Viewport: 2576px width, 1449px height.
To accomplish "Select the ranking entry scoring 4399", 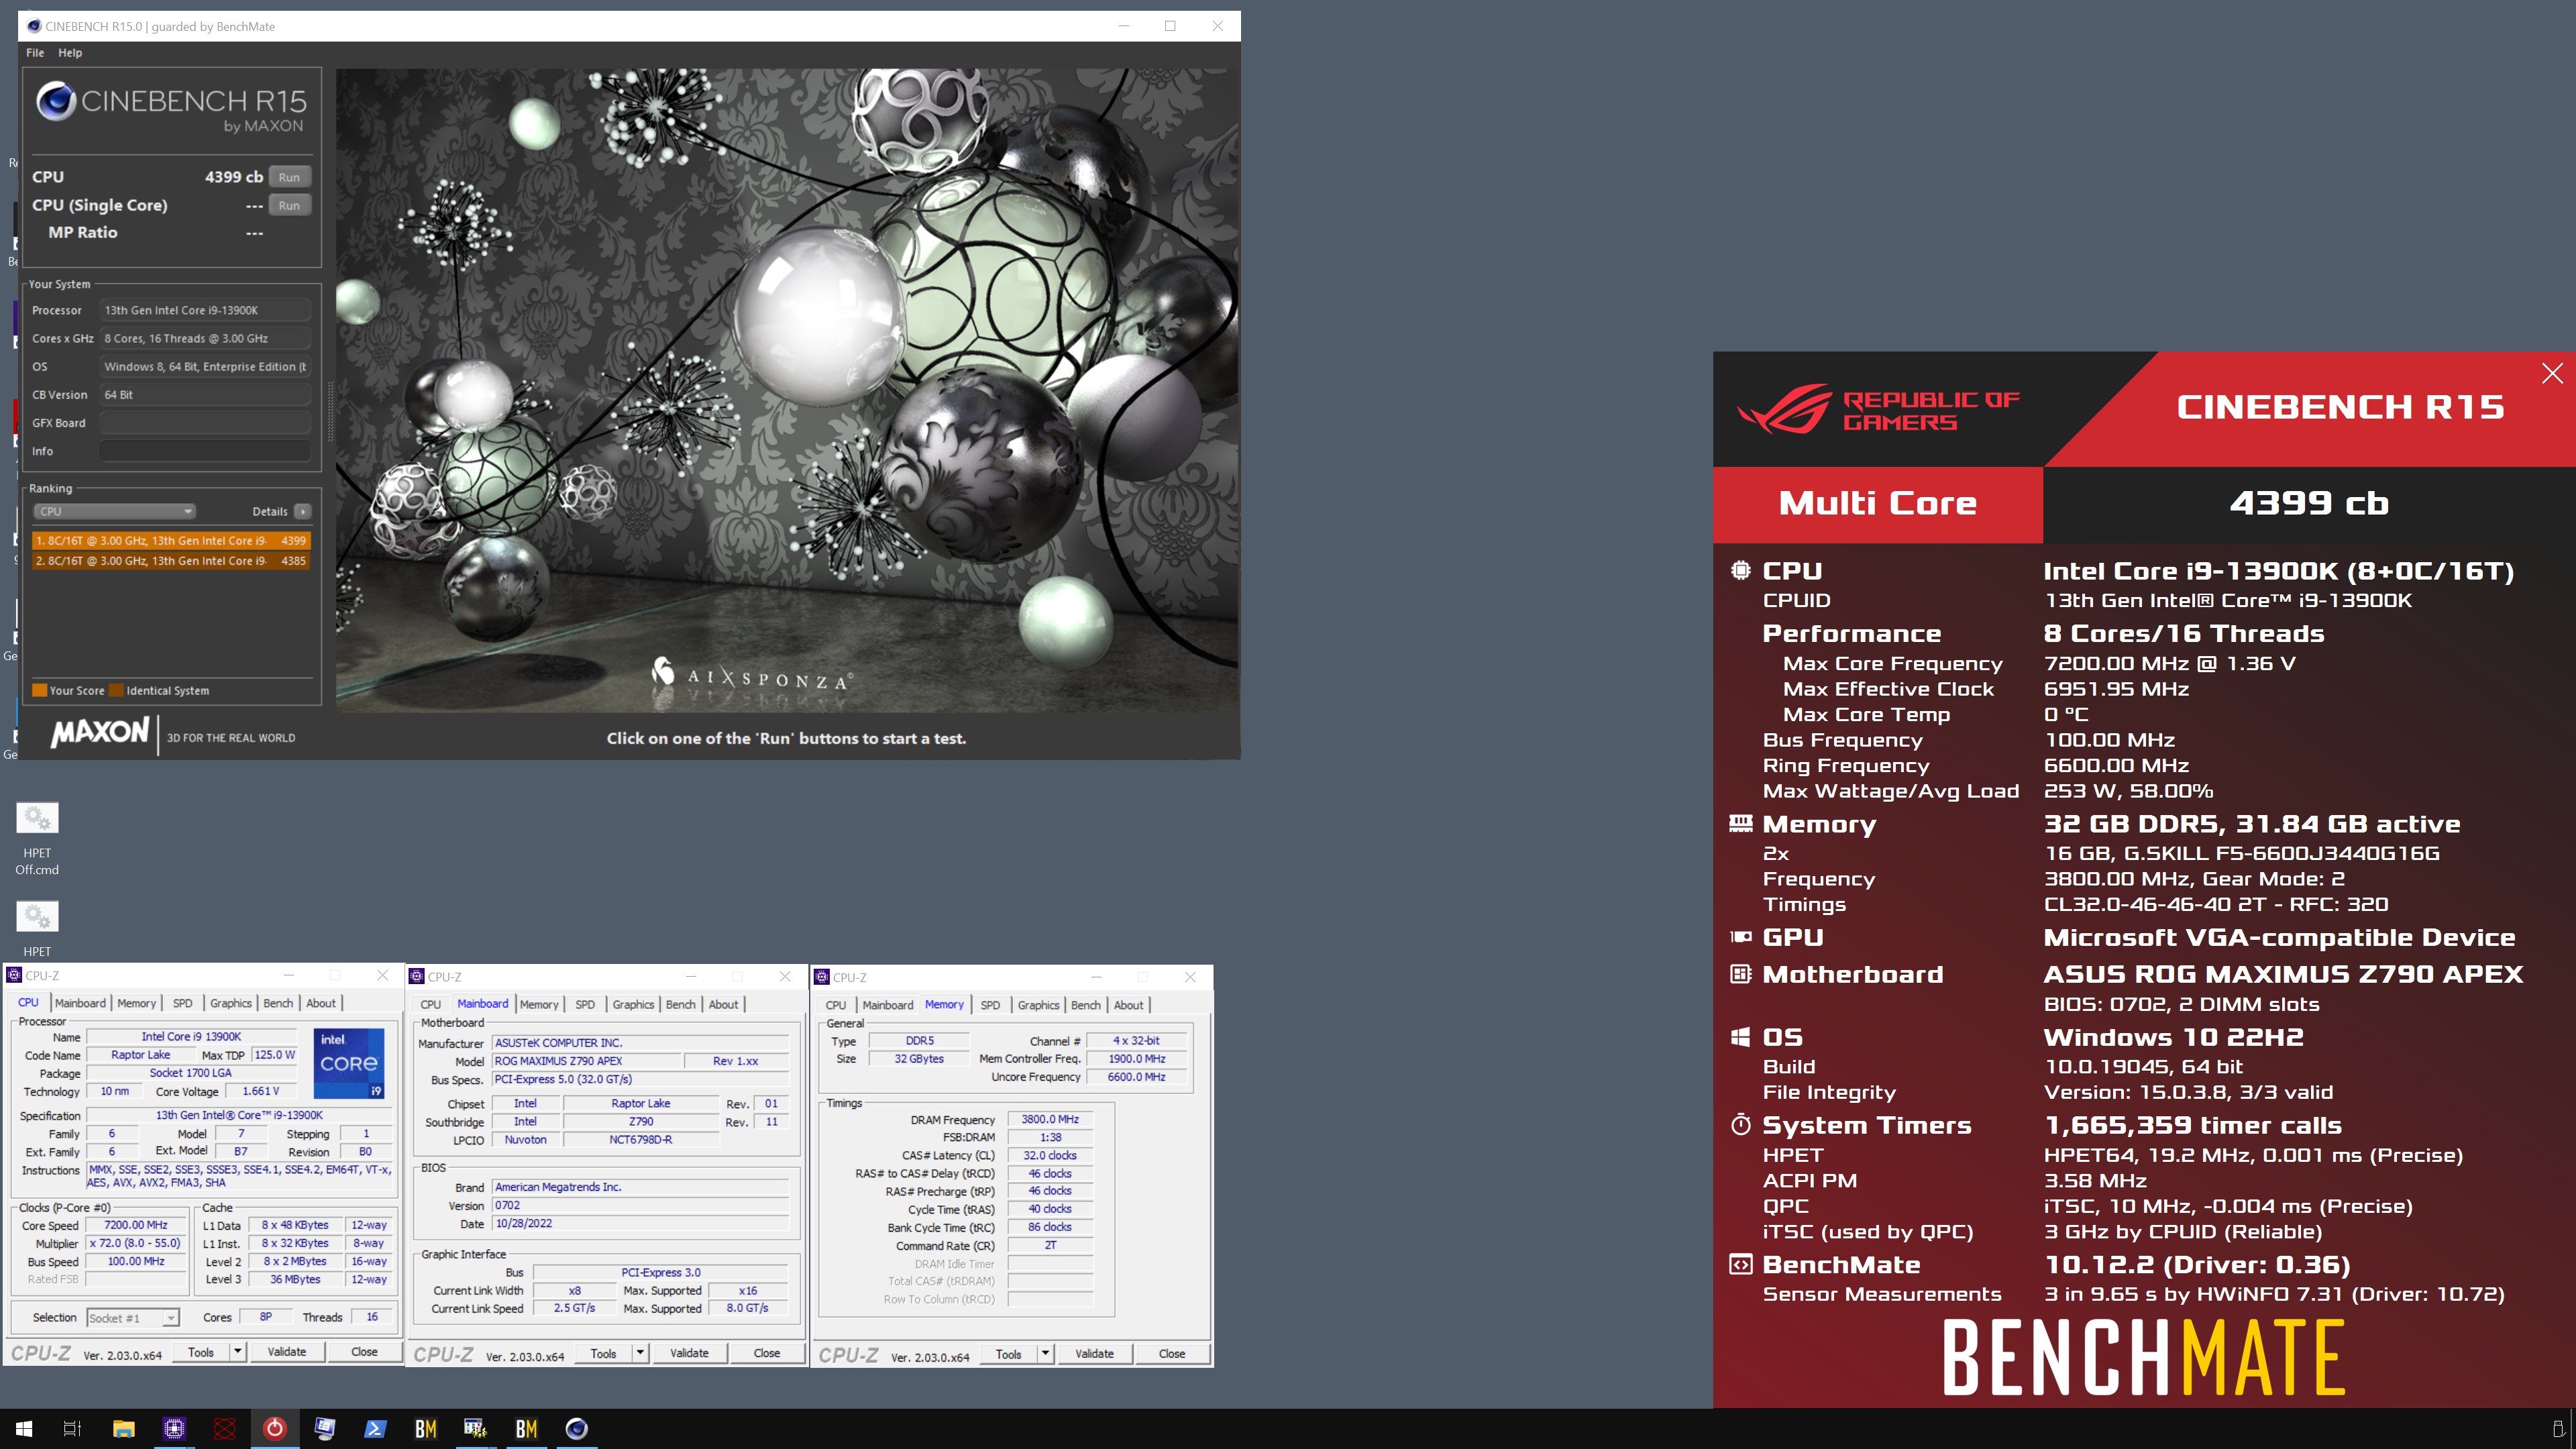I will (x=171, y=540).
